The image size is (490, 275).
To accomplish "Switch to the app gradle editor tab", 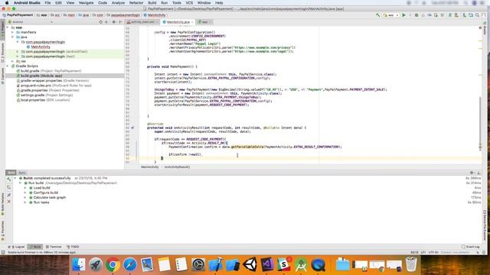I will click(x=204, y=22).
